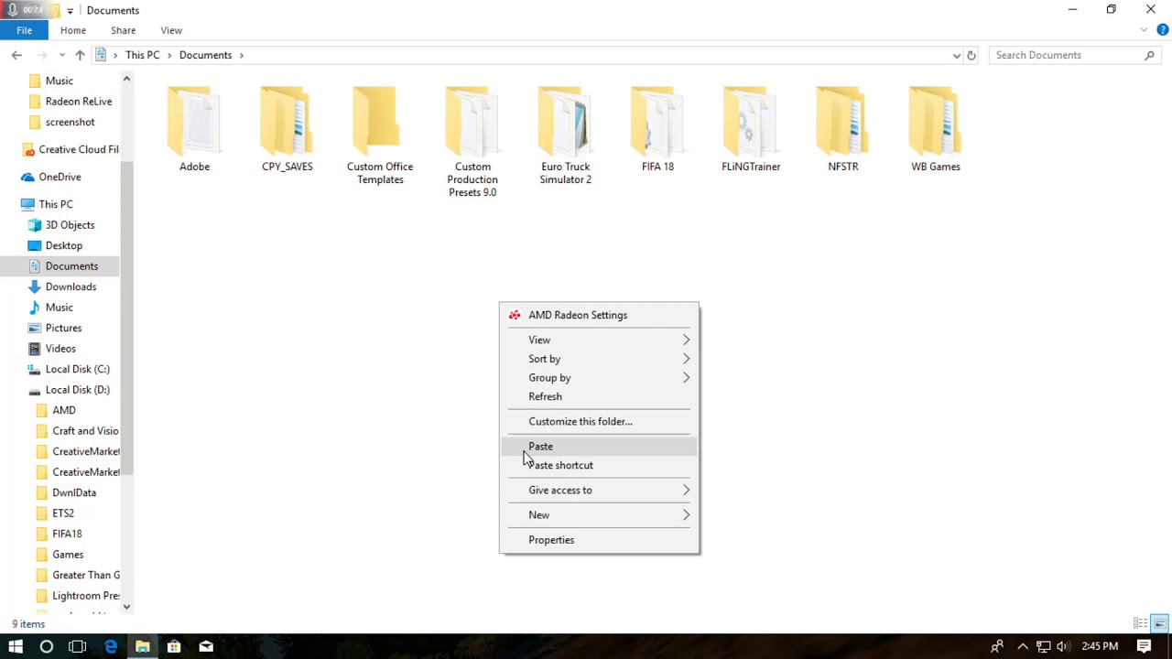Expand the ribbon with chevron

point(1145,30)
